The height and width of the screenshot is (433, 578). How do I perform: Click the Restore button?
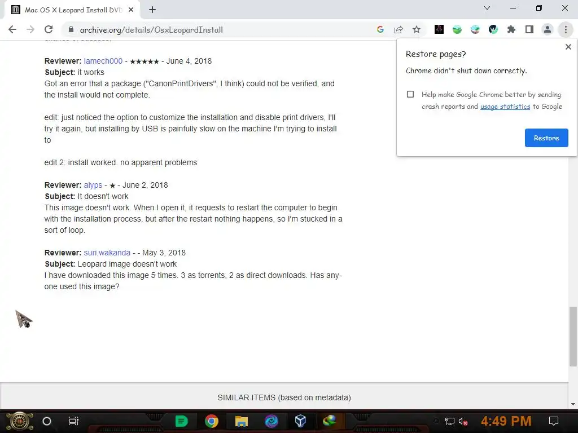546,138
